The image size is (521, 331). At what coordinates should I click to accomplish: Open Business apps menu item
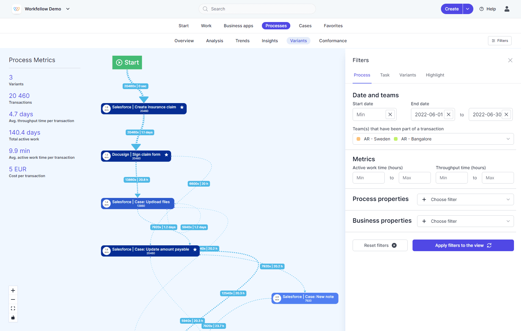[238, 26]
